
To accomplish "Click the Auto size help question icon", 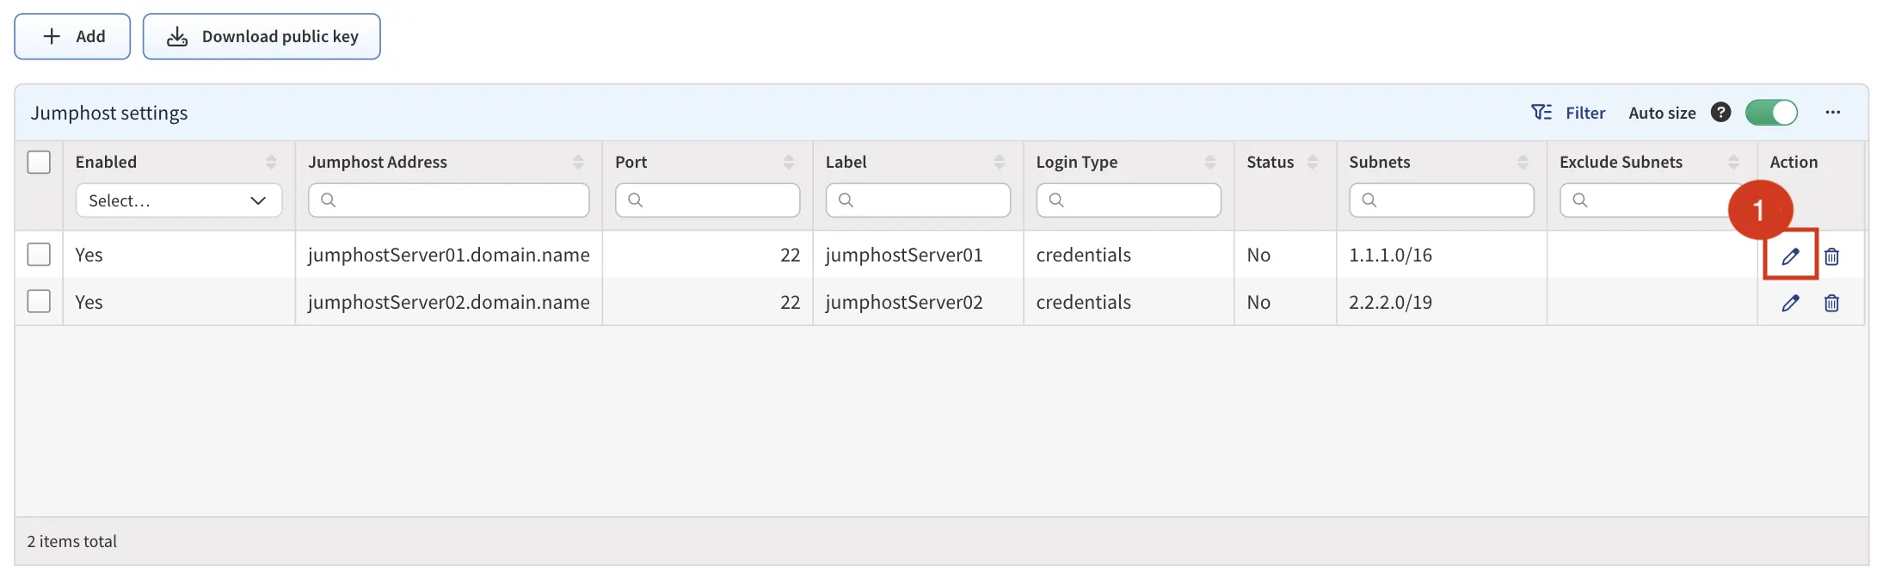I will (1720, 113).
